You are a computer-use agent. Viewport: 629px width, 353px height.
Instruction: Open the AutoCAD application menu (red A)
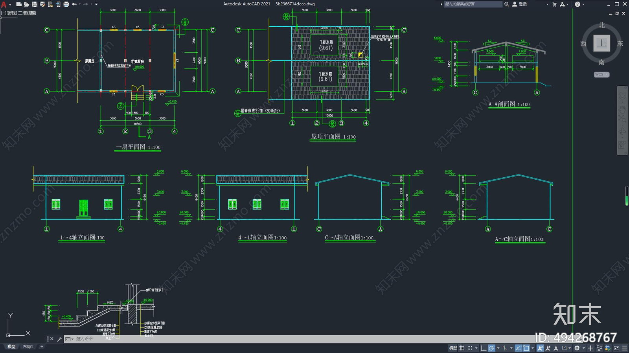(x=4, y=4)
